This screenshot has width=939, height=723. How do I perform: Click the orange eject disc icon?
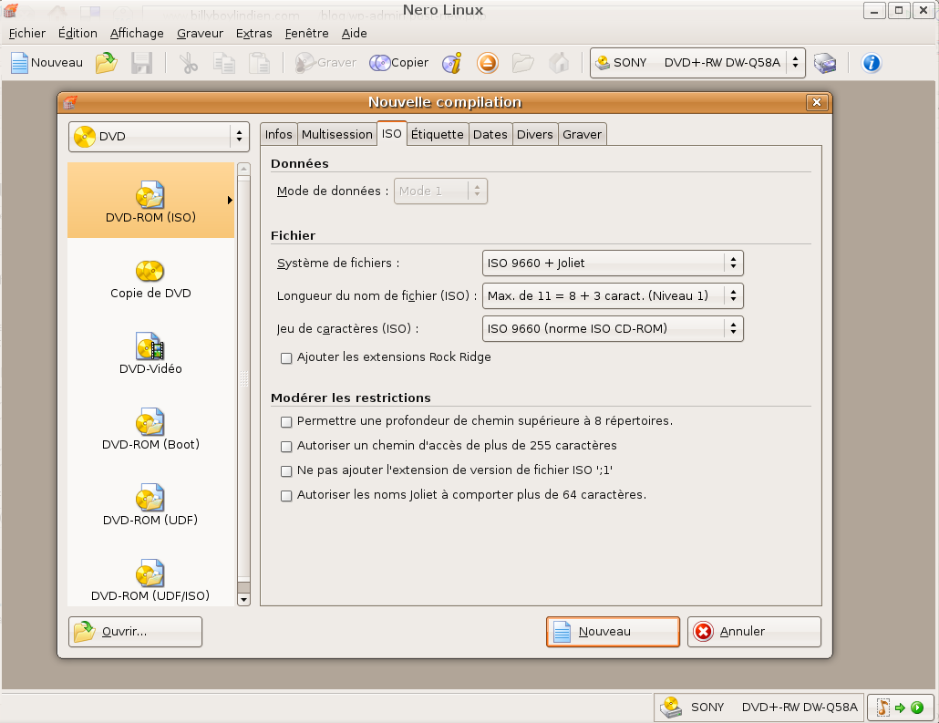click(x=488, y=63)
